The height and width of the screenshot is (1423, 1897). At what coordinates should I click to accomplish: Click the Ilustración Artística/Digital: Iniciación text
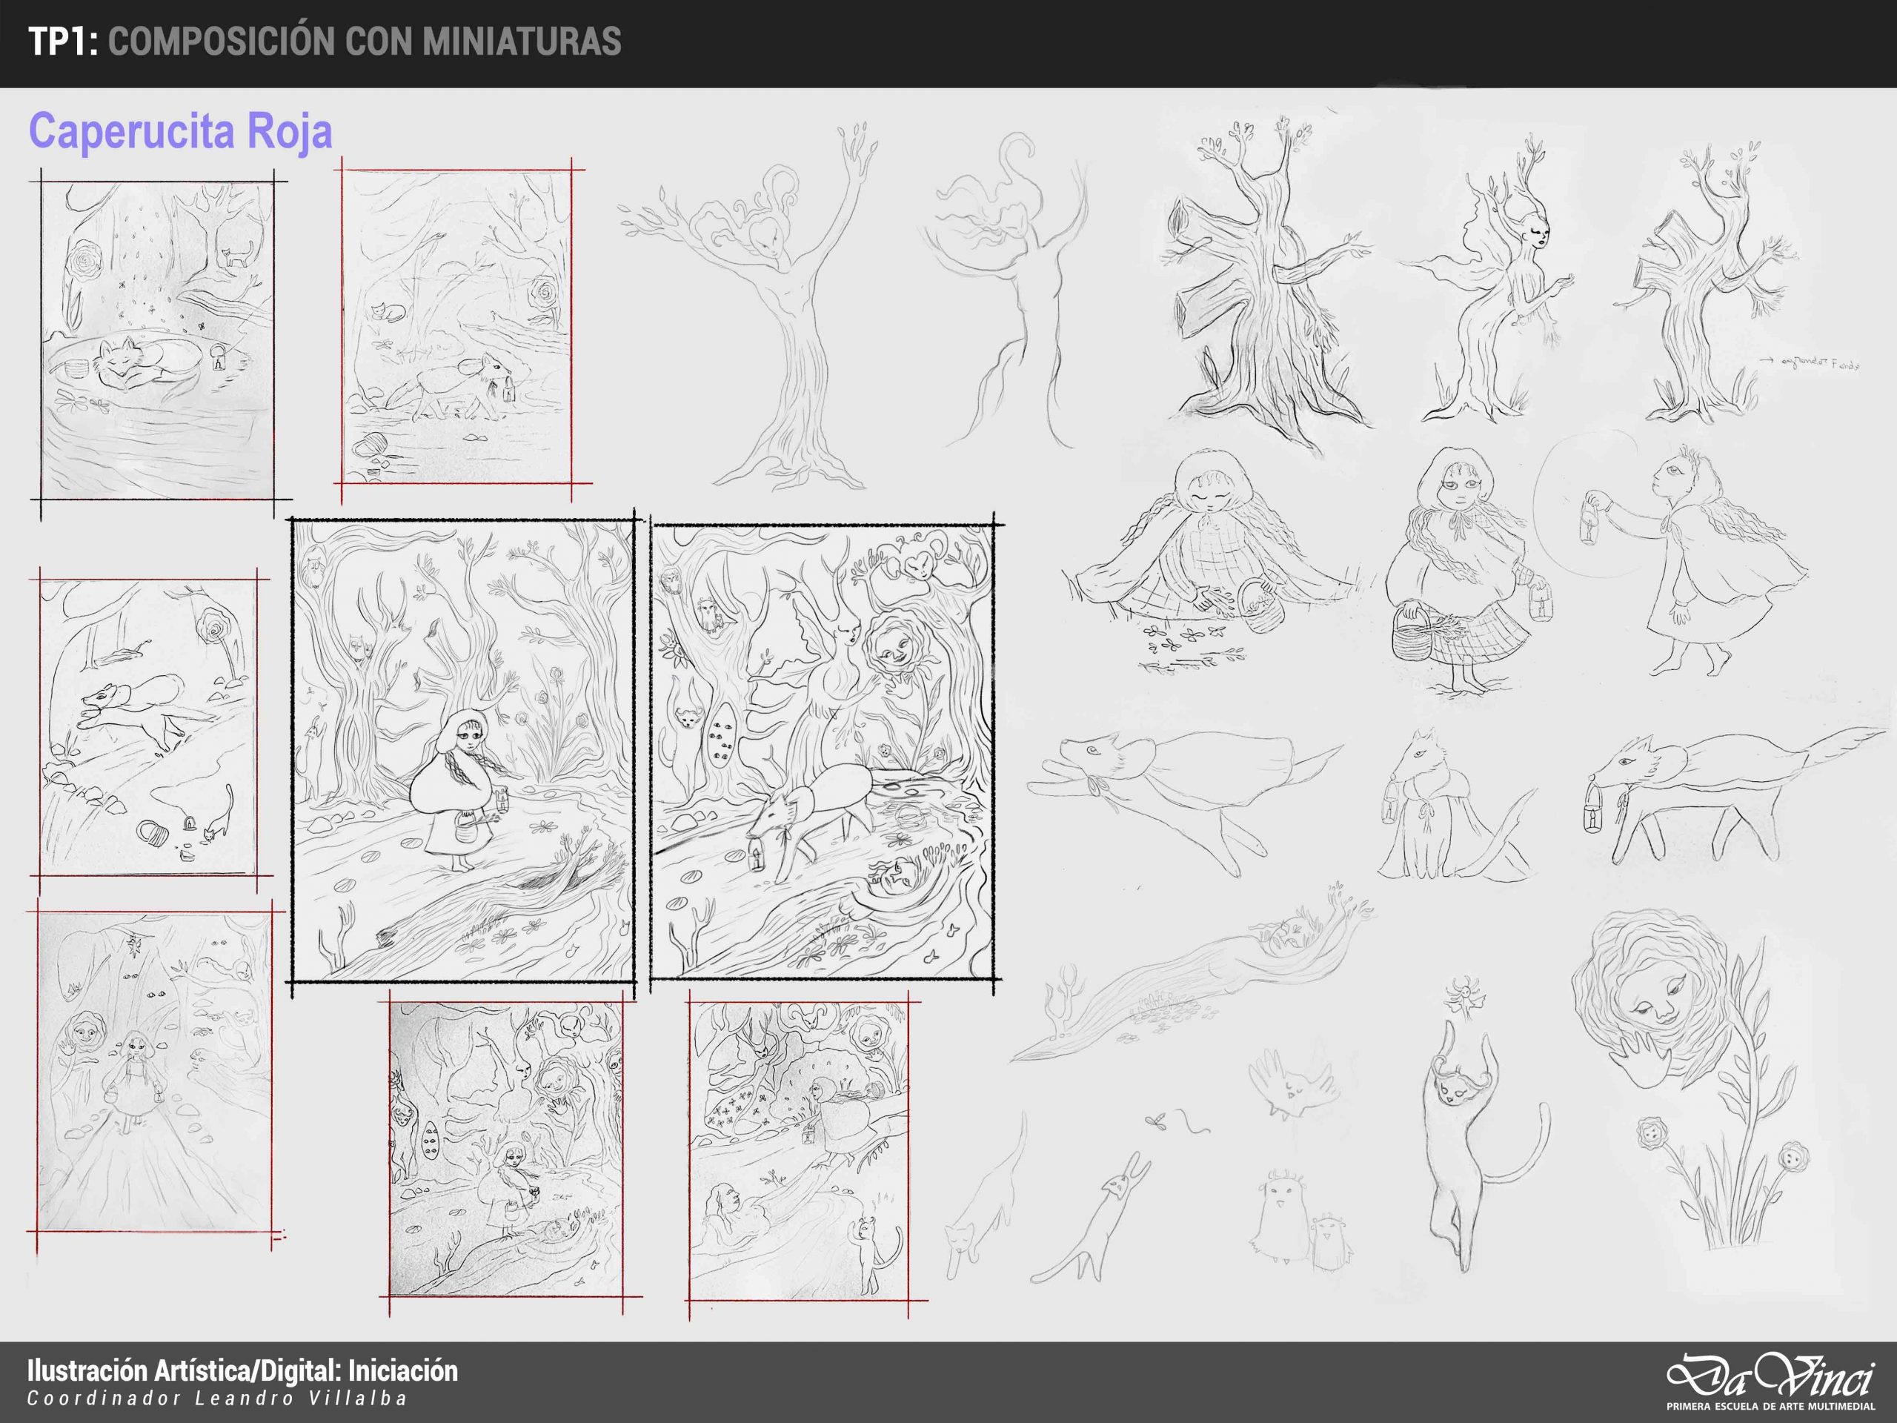click(243, 1370)
